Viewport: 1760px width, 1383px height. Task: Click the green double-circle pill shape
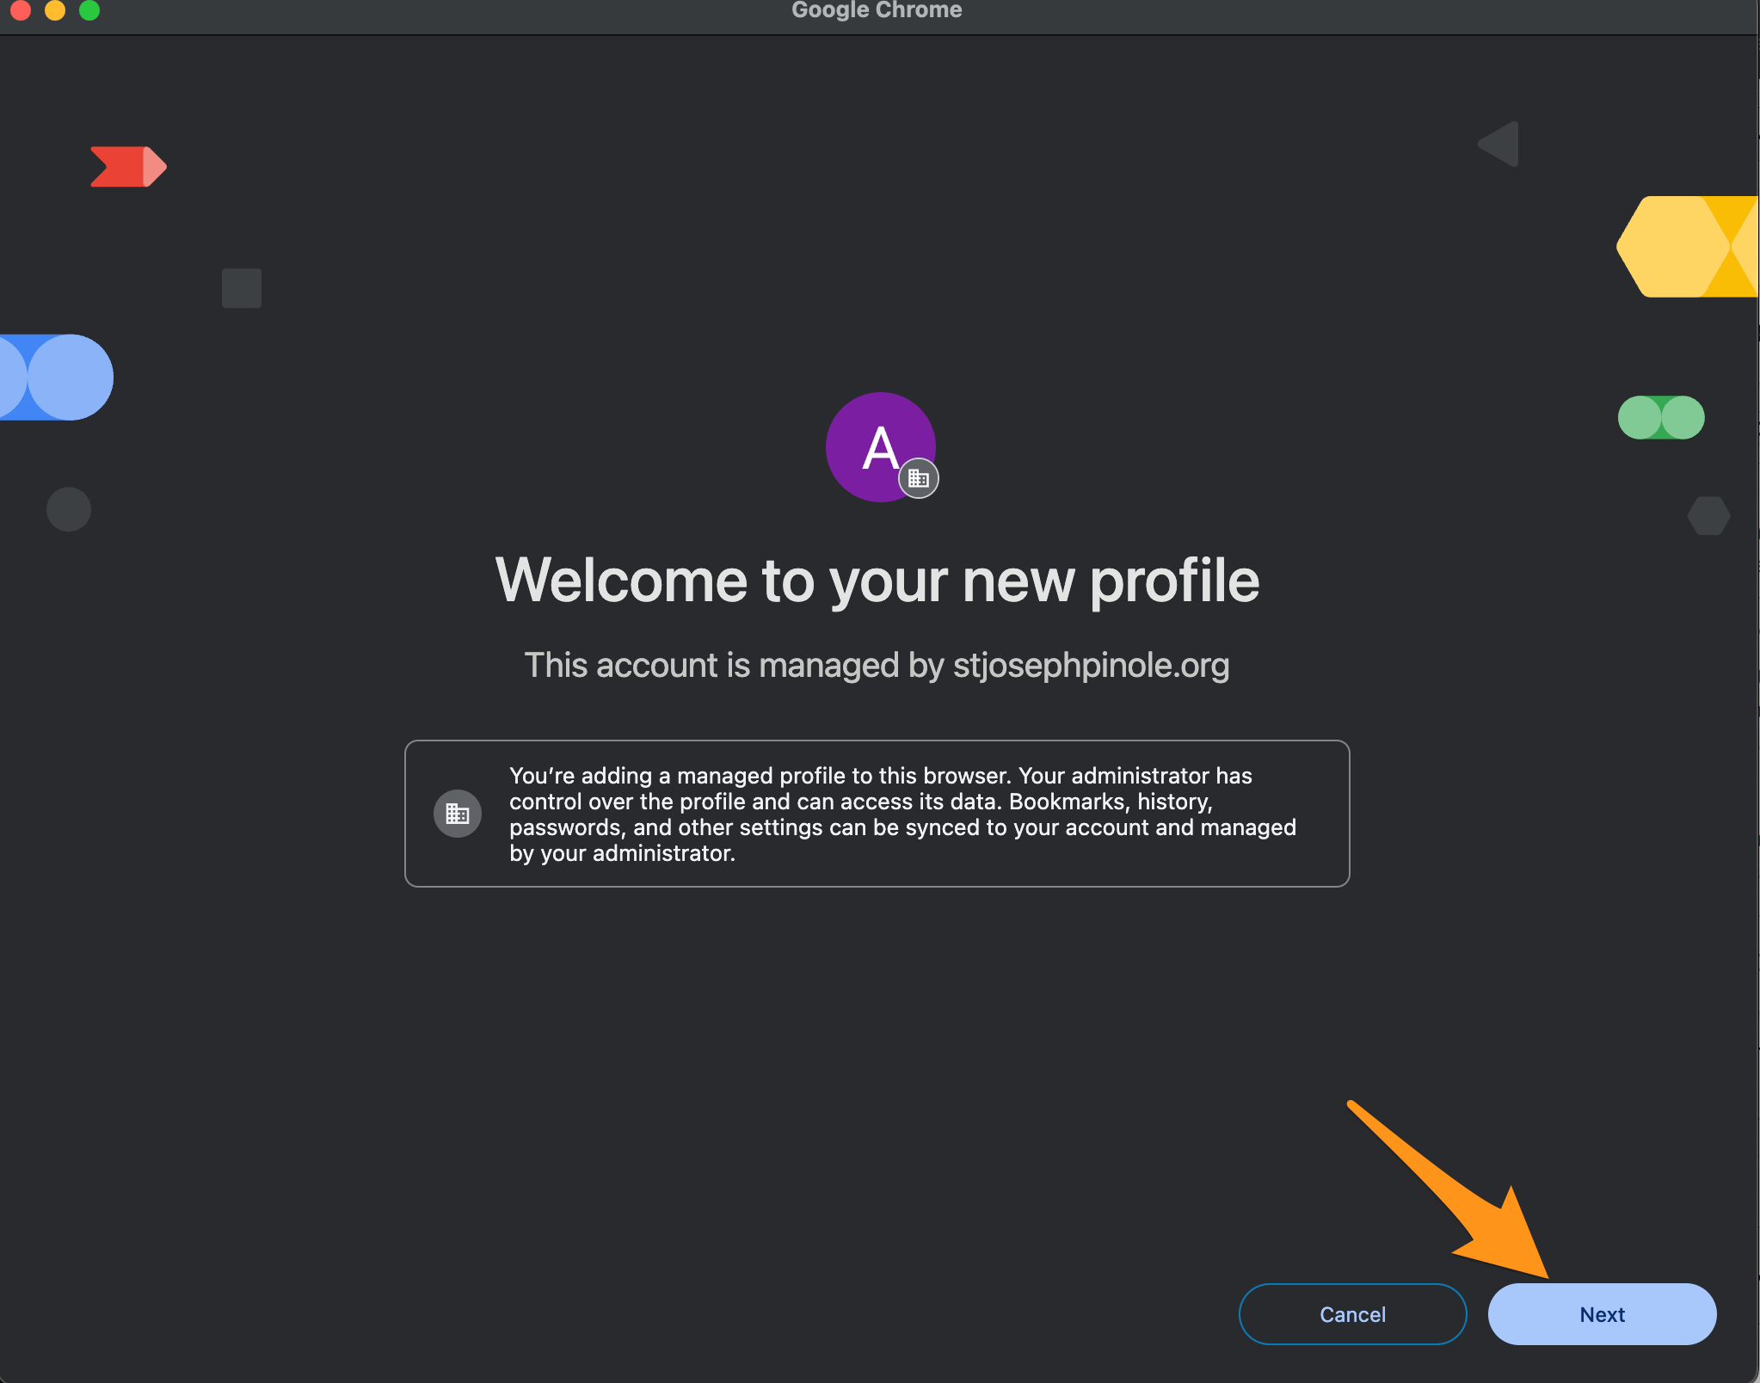click(x=1660, y=418)
